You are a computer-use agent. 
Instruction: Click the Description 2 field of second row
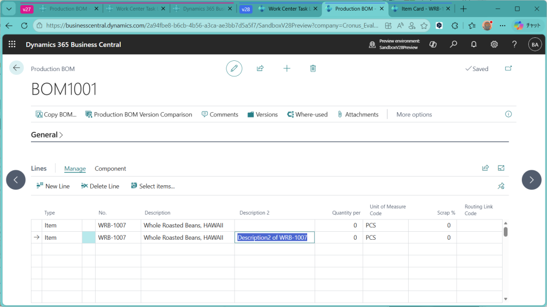point(275,238)
